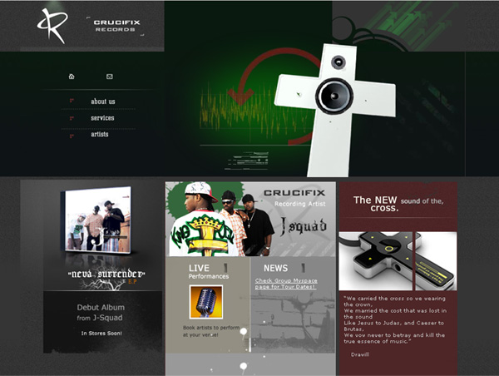Click the black cross player left image

(376, 261)
